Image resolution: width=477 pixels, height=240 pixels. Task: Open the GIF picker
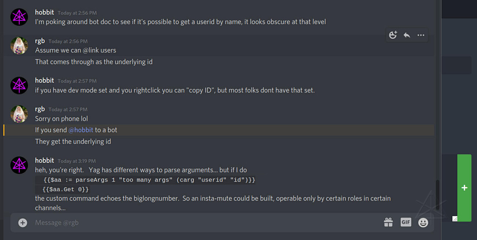point(406,222)
